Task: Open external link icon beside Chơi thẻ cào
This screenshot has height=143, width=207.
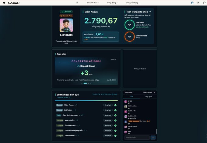Action: (x=76, y=125)
